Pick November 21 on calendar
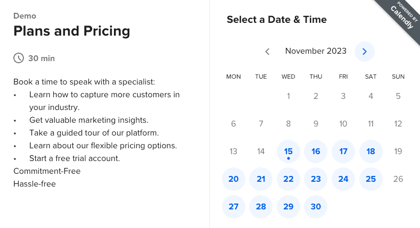 click(x=261, y=179)
